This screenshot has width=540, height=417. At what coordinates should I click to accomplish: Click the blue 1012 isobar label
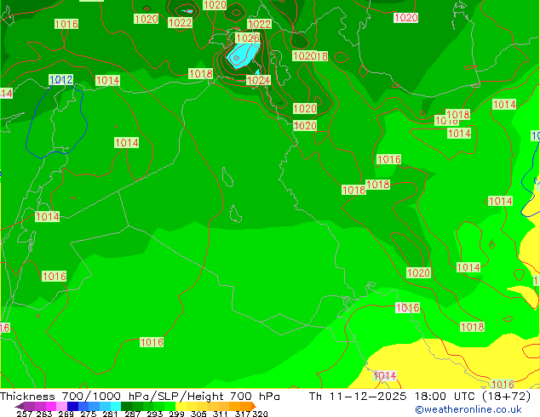tap(61, 80)
